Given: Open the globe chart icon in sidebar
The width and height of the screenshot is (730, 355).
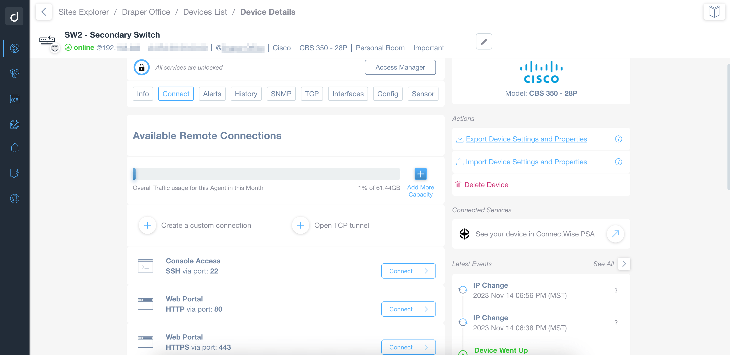Looking at the screenshot, I should (14, 124).
